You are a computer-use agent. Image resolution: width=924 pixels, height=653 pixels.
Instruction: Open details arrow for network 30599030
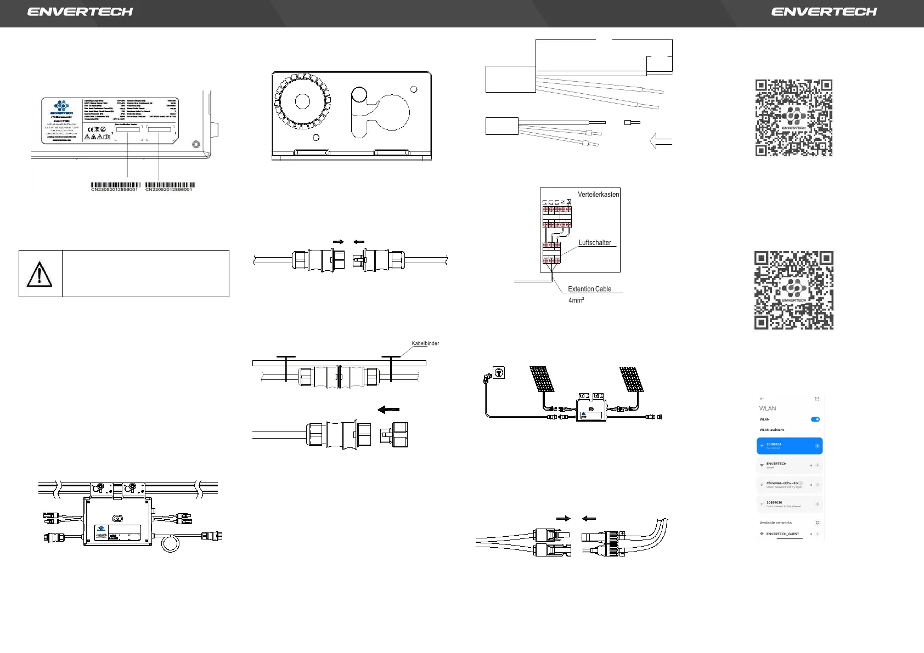[x=817, y=504]
